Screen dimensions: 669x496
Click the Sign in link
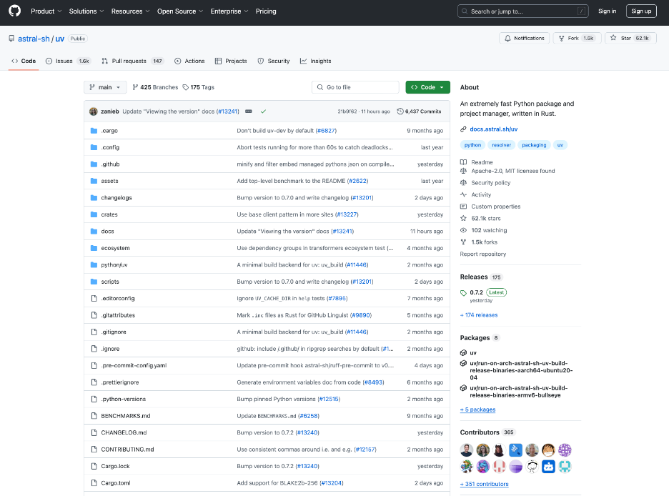coord(607,11)
